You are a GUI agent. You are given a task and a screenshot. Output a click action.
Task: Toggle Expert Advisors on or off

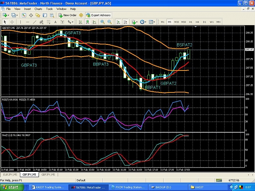coord(98,15)
